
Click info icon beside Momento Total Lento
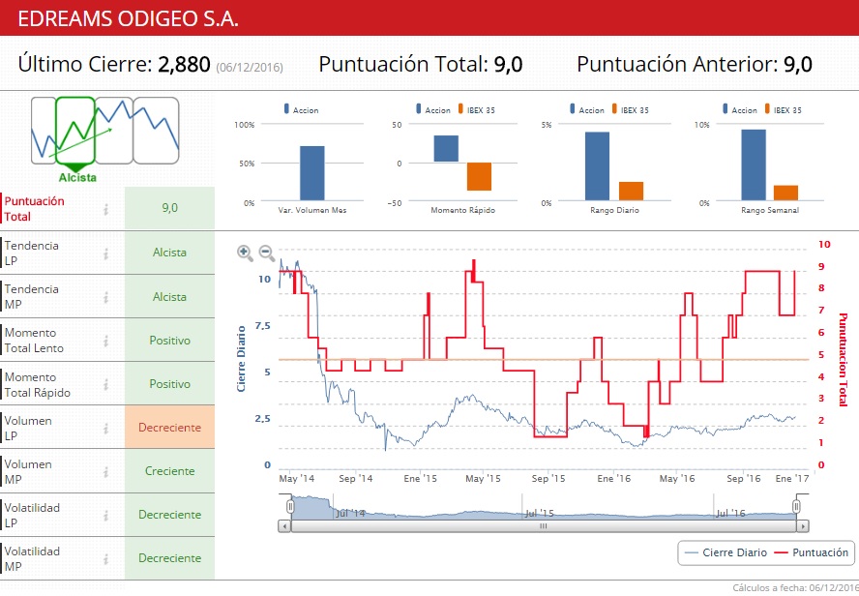point(106,341)
